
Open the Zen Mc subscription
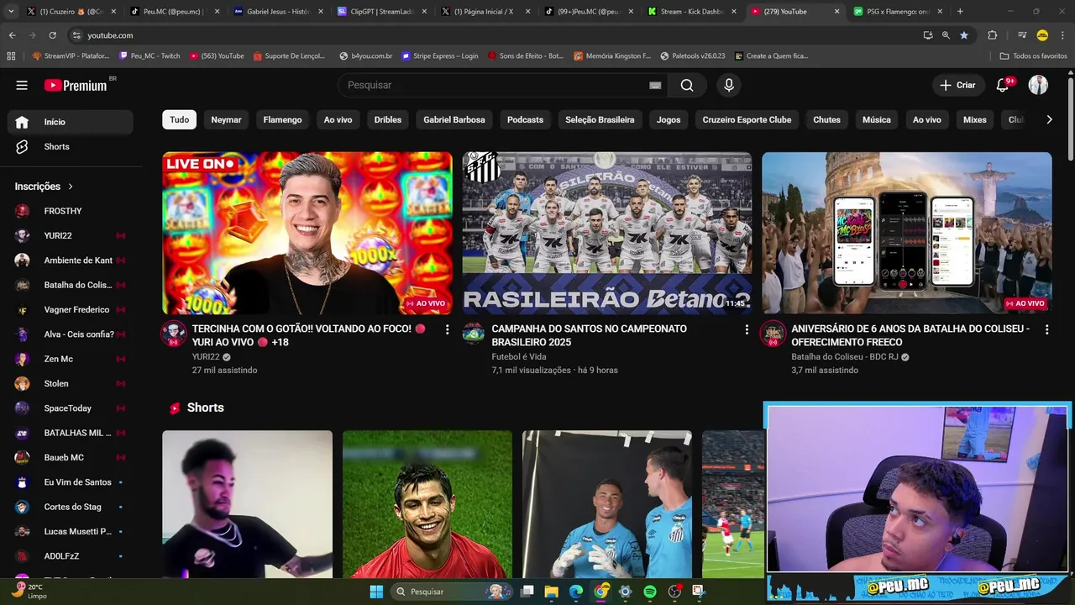[x=71, y=359]
